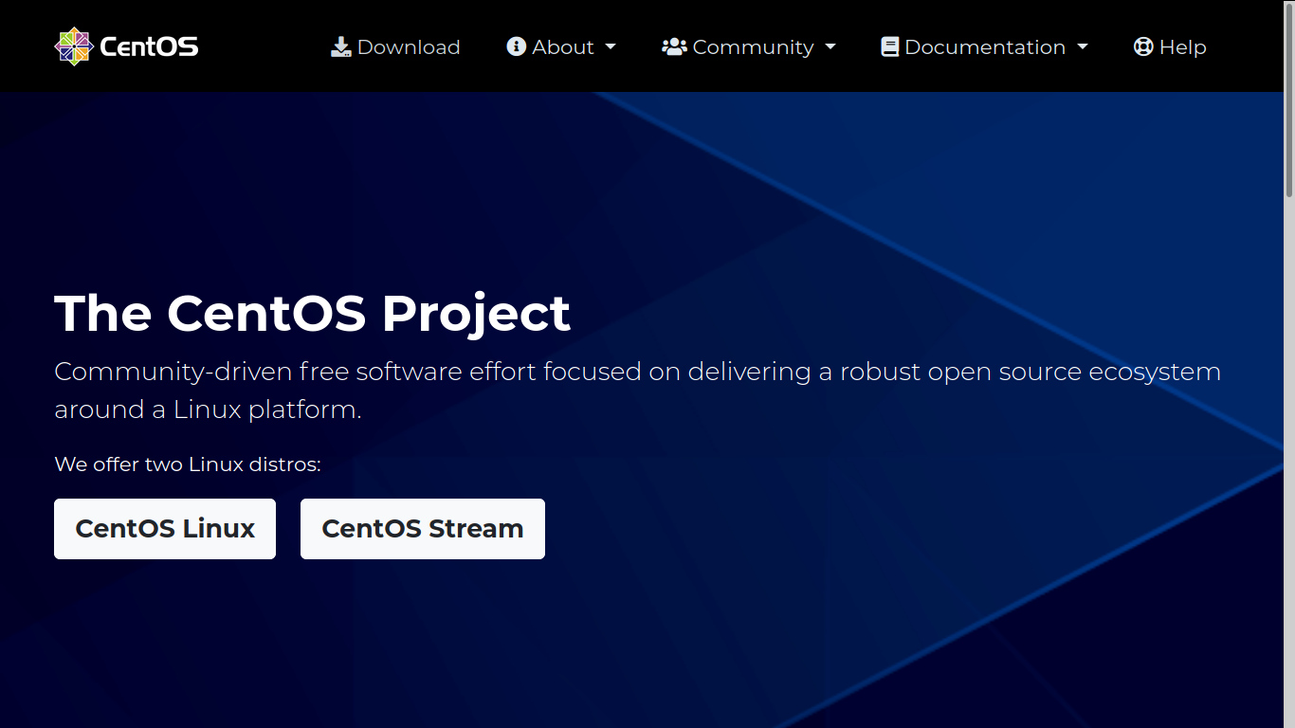1295x728 pixels.
Task: Click the people icon beside Community
Action: 674,46
